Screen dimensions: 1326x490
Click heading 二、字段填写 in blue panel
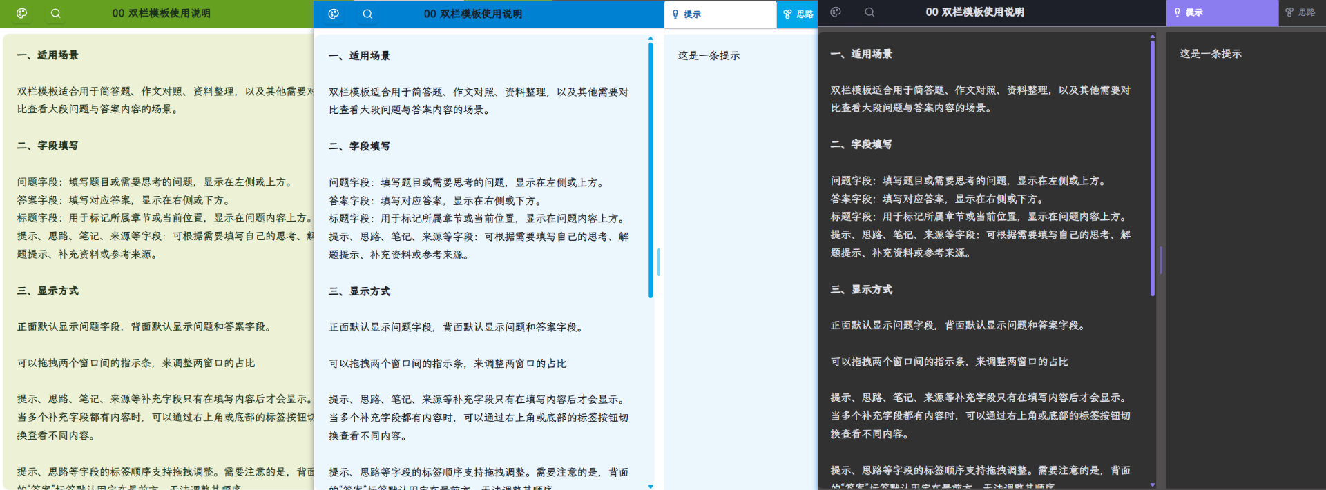click(x=359, y=146)
